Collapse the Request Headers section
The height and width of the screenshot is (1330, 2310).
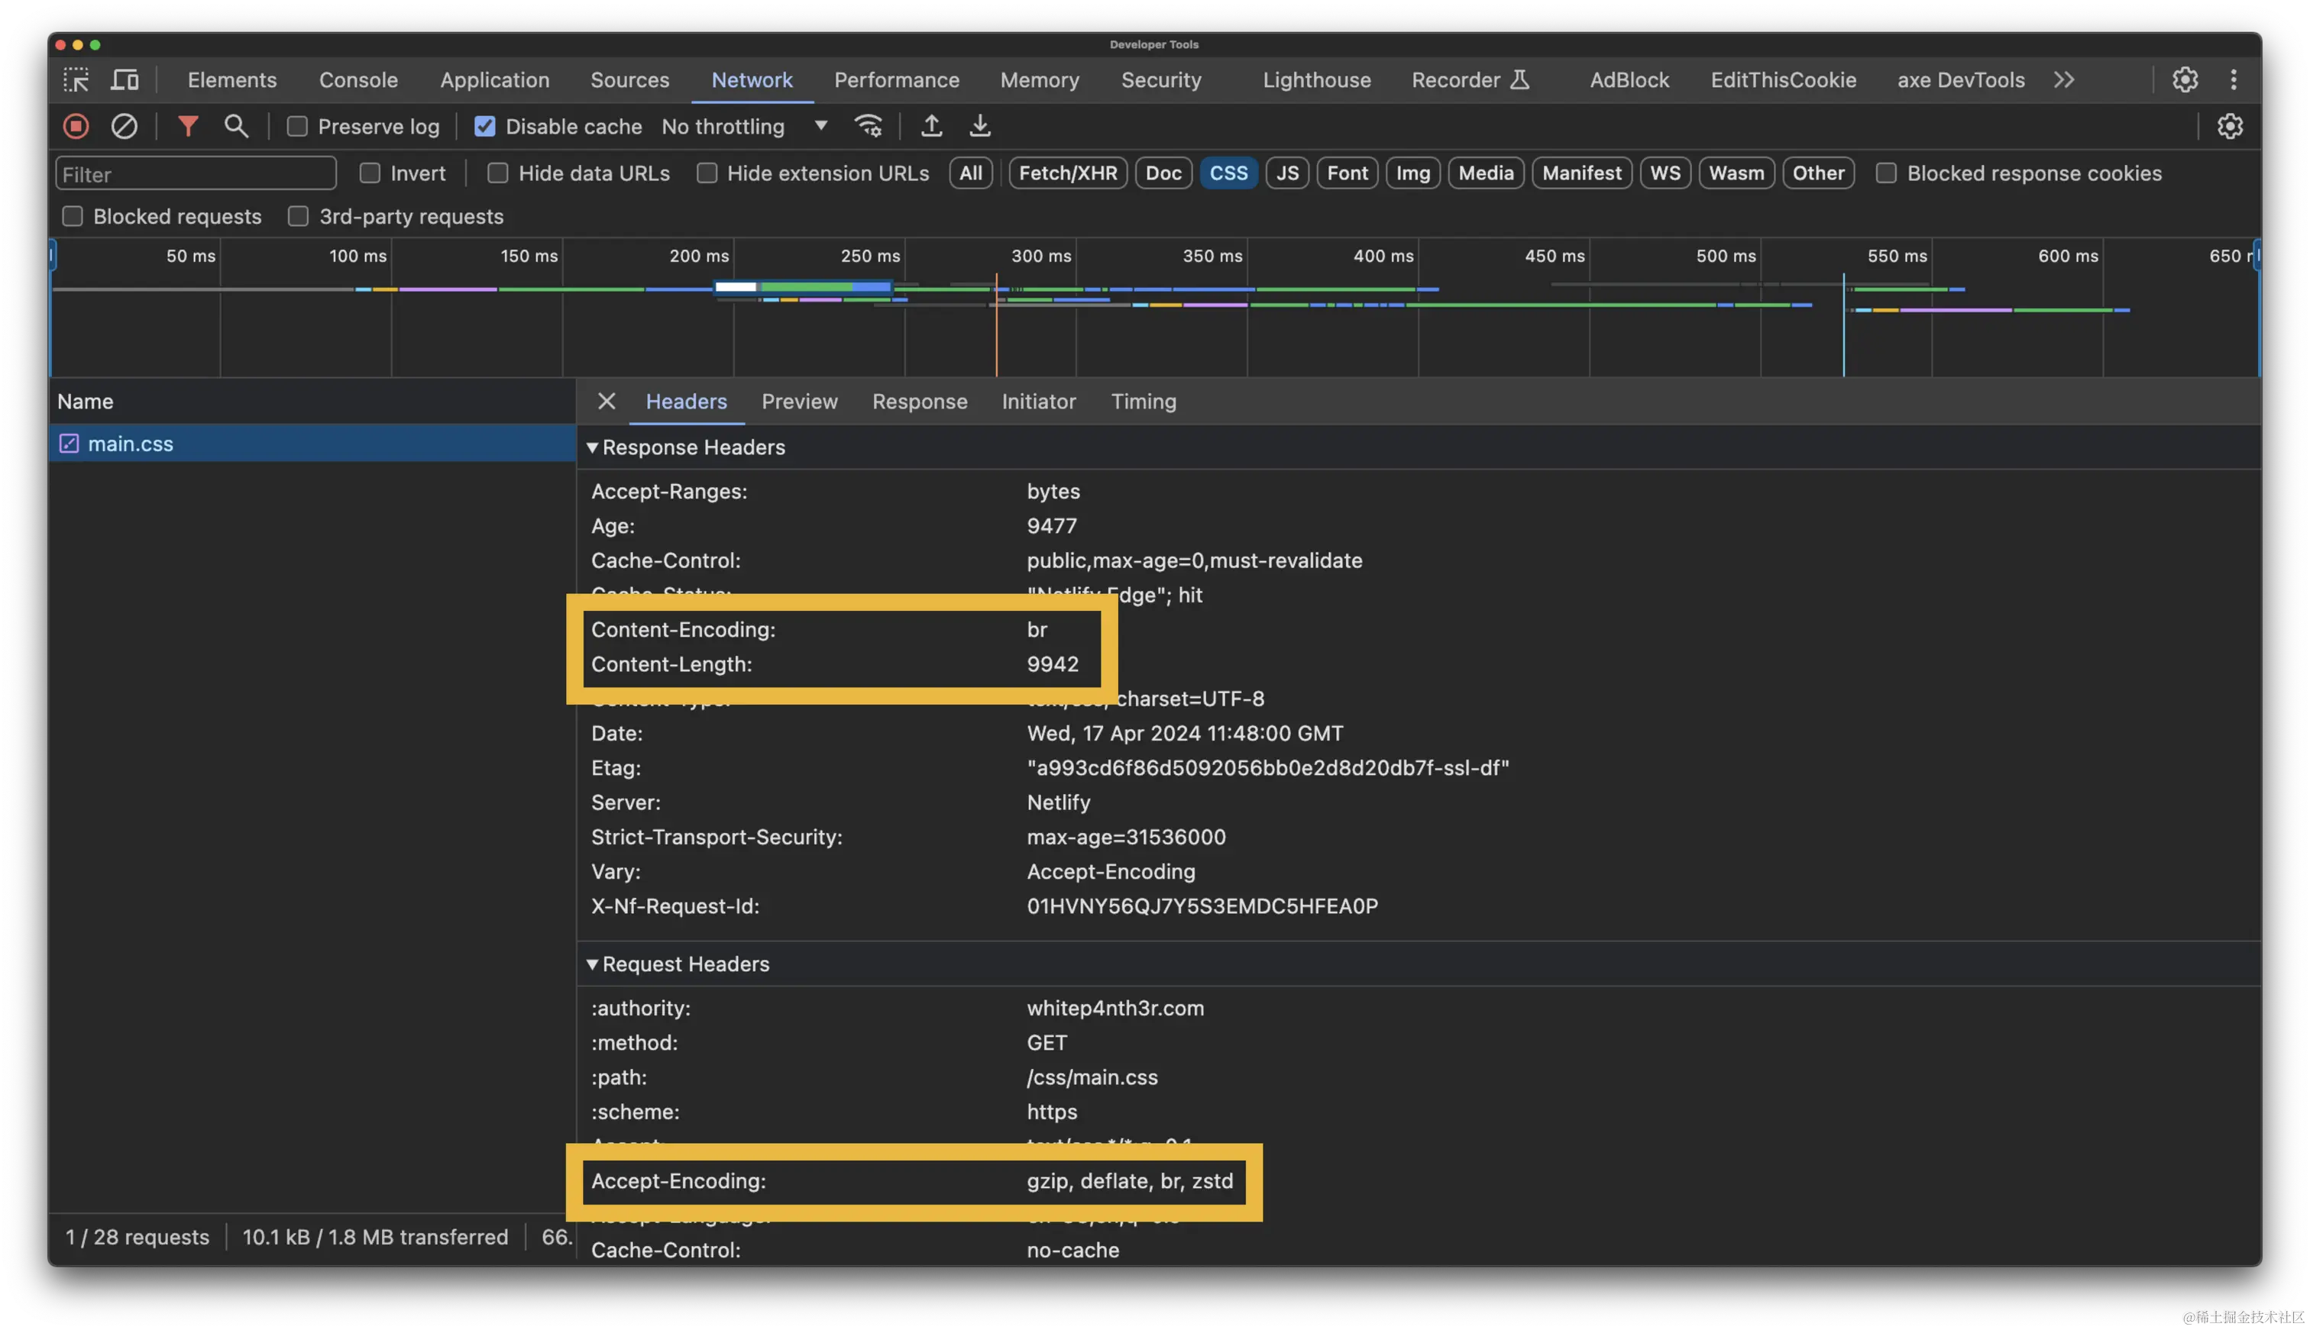(592, 964)
